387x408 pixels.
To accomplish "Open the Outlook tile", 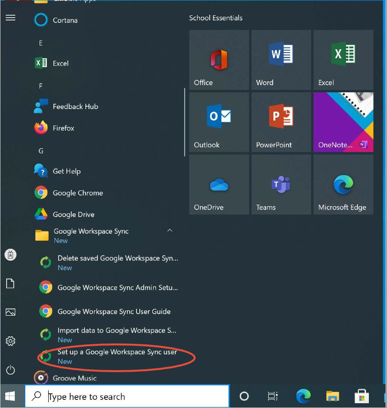I will tap(219, 122).
